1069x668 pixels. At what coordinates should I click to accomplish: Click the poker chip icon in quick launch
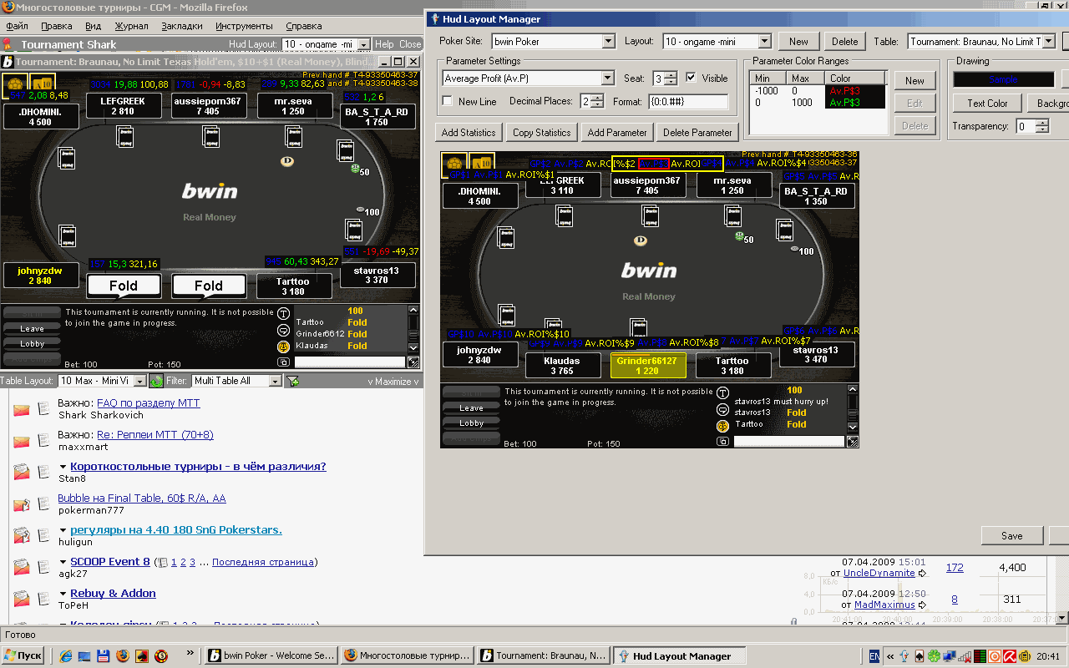pos(160,656)
